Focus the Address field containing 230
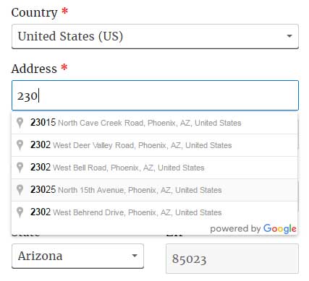The height and width of the screenshot is (281, 309). (x=155, y=95)
